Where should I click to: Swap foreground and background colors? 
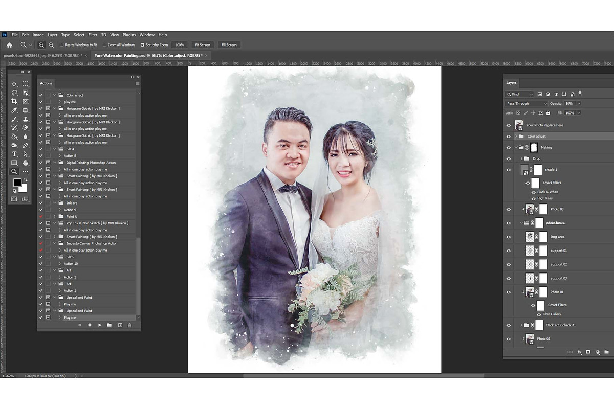coord(25,180)
